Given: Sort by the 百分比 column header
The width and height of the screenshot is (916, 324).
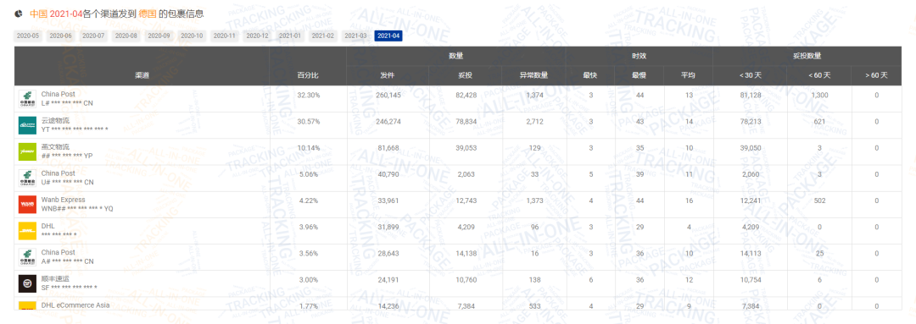Looking at the screenshot, I should (x=308, y=75).
